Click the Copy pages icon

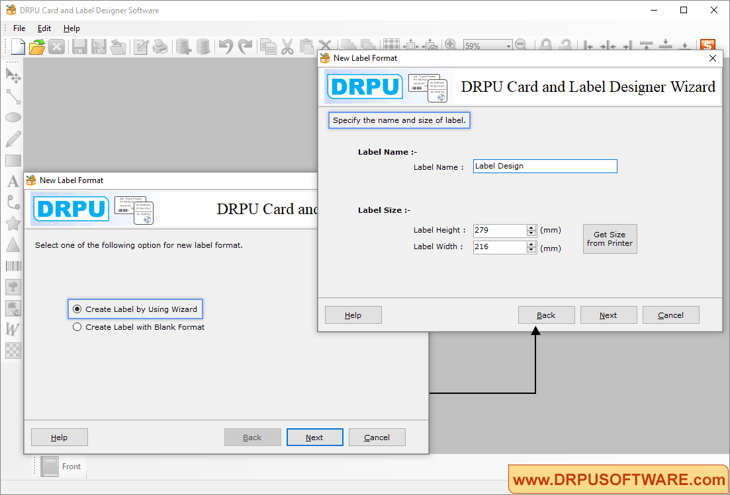[x=268, y=46]
